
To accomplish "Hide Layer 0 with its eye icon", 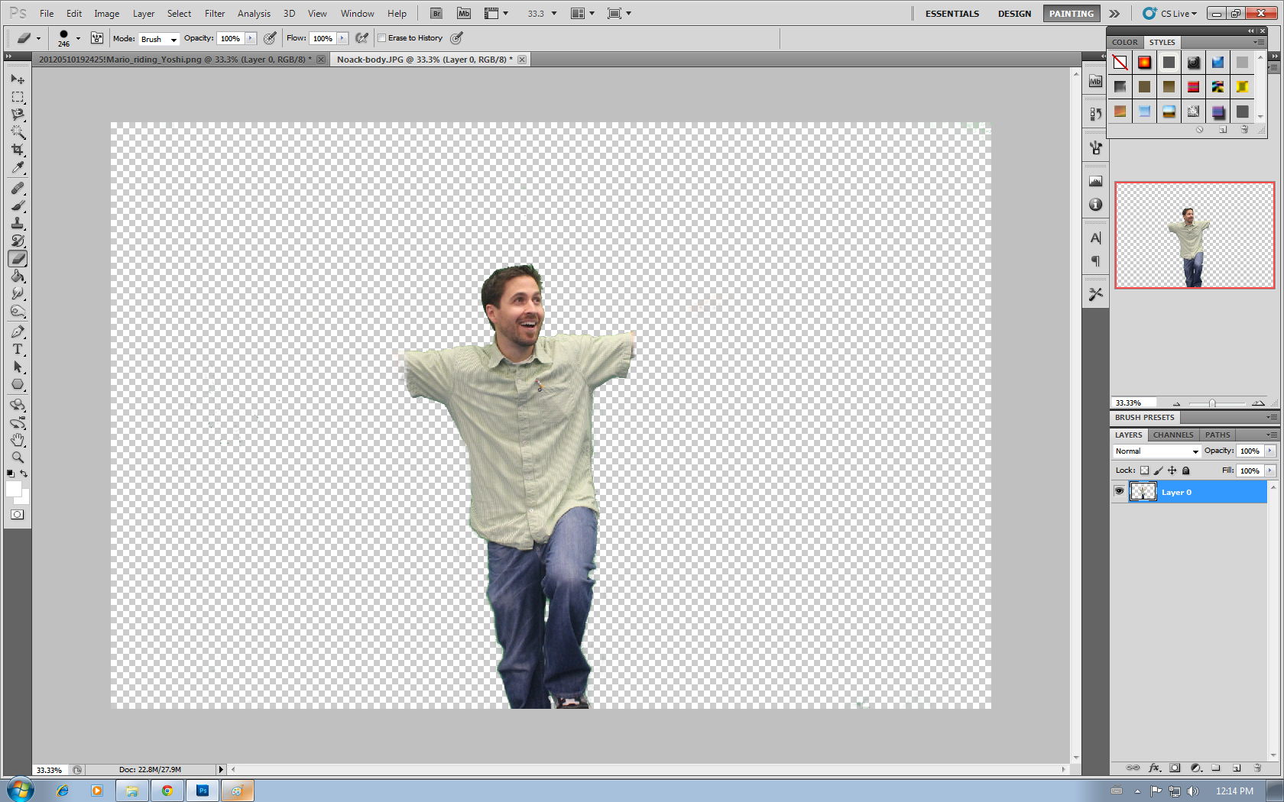I will (x=1119, y=492).
